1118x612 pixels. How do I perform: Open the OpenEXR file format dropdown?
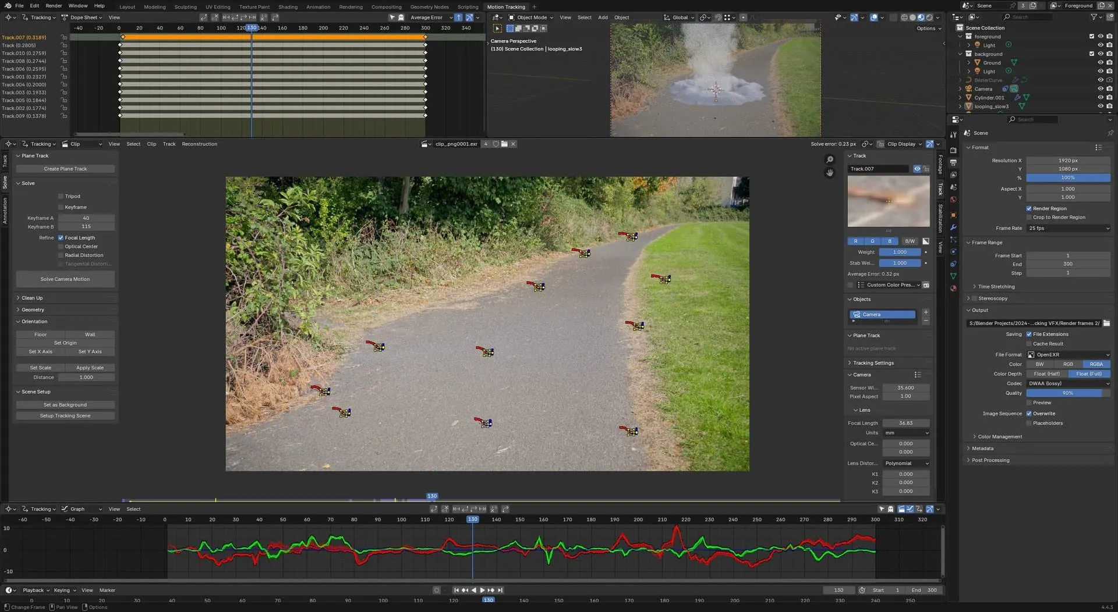click(1069, 355)
